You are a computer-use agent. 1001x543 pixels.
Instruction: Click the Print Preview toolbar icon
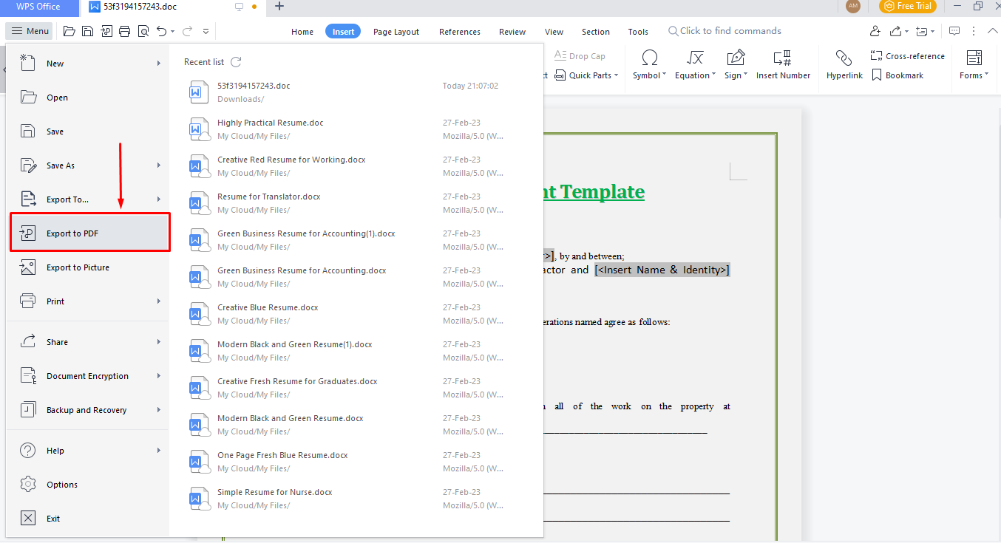(143, 31)
